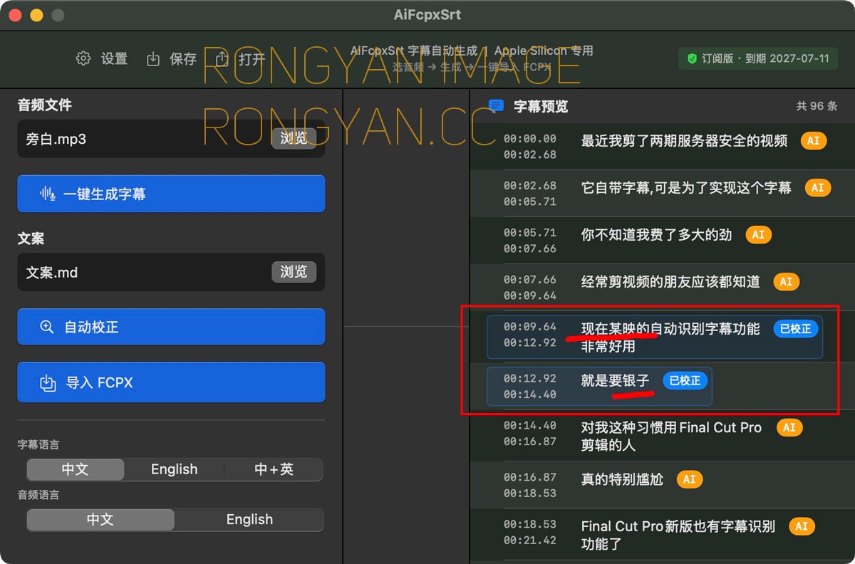This screenshot has height=564, width=855.
Task: Set audio language to 中文
Action: click(100, 519)
